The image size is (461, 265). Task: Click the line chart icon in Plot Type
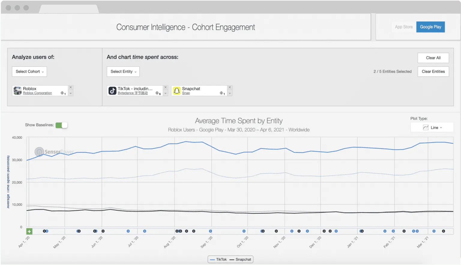coord(426,128)
